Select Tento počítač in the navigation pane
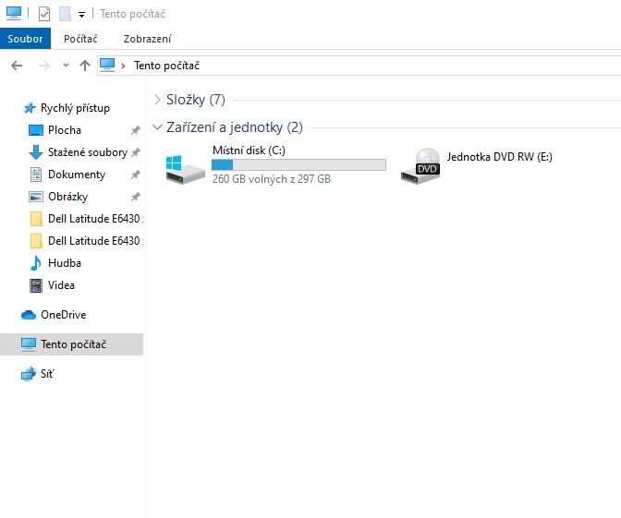The image size is (621, 518). coord(72,344)
